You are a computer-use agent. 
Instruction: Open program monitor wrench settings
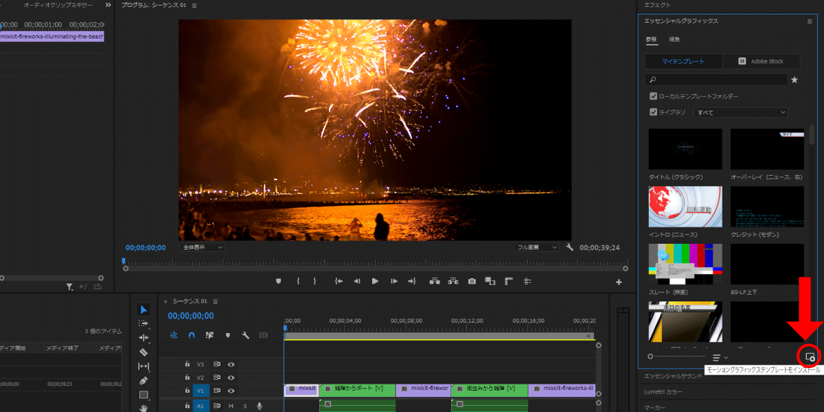point(570,247)
